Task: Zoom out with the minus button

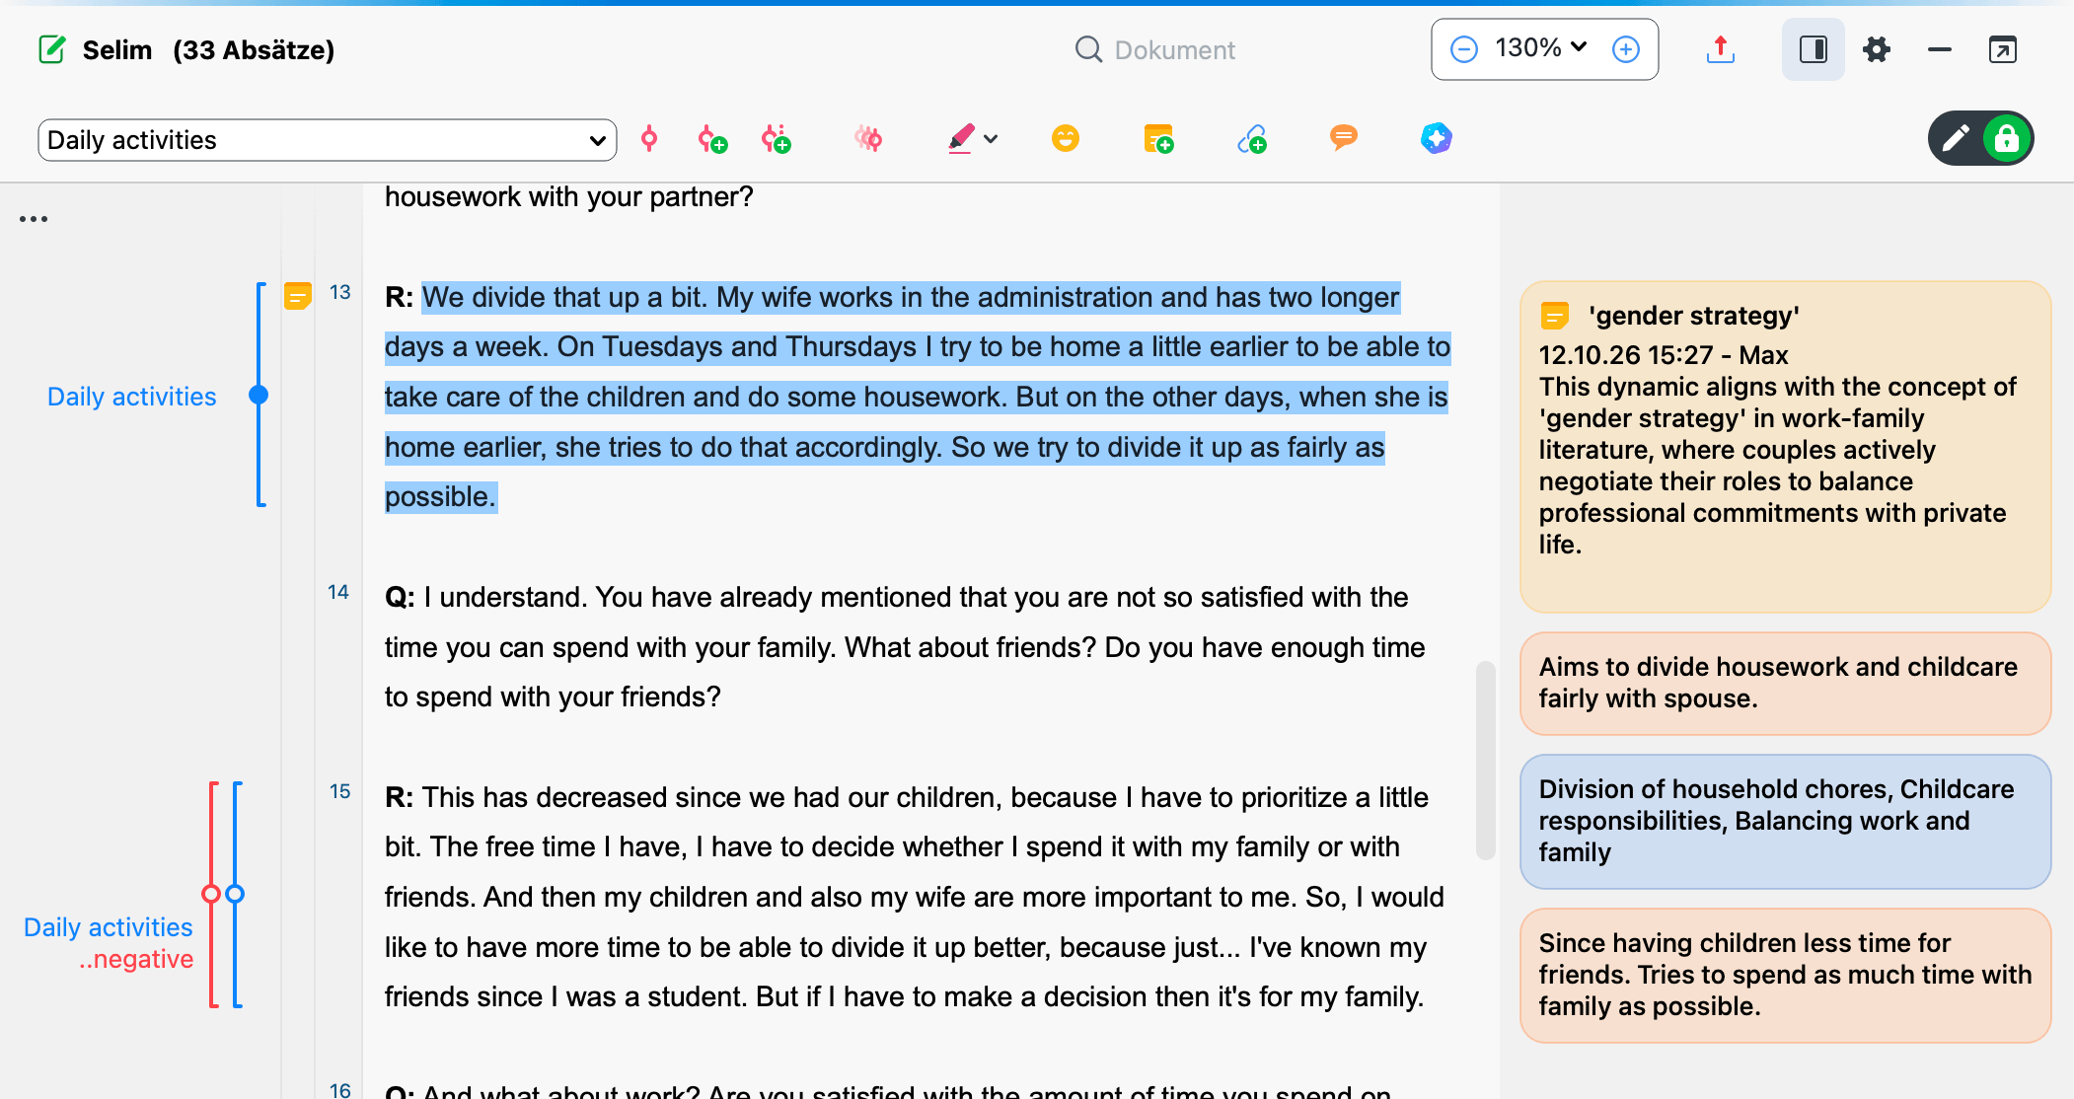Action: (x=1464, y=49)
